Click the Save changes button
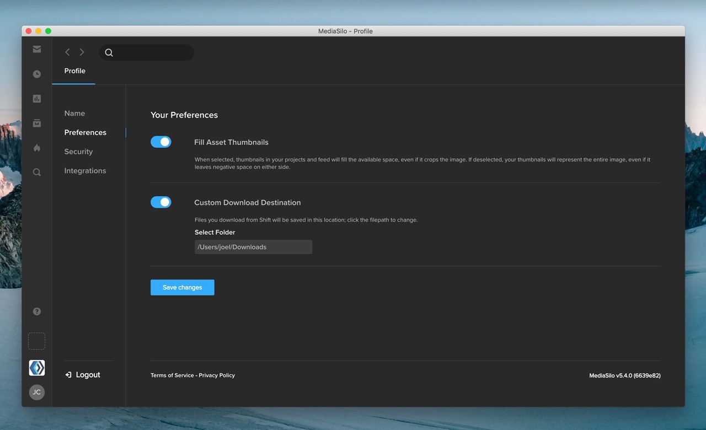The height and width of the screenshot is (430, 706). [183, 287]
